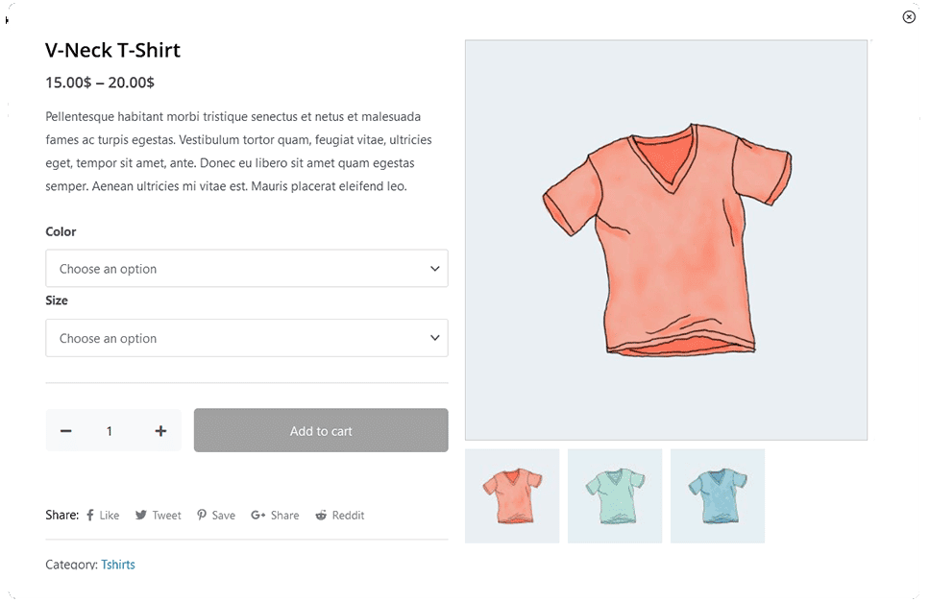Open the Tshirts category link

pyautogui.click(x=118, y=565)
